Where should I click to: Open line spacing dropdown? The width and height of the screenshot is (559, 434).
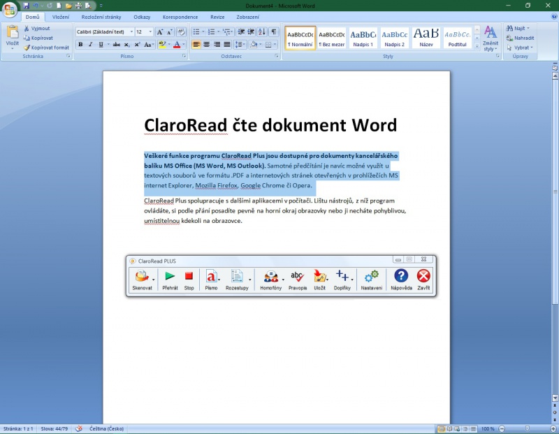point(240,45)
